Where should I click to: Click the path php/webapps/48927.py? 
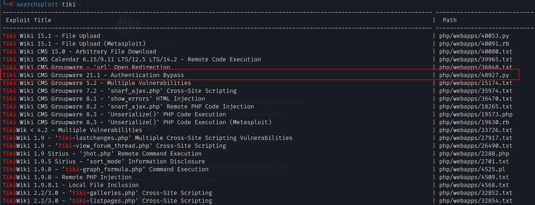click(474, 75)
